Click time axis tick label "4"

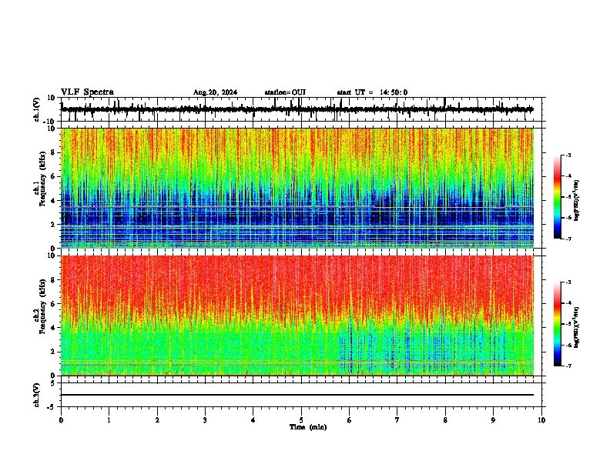tap(253, 420)
